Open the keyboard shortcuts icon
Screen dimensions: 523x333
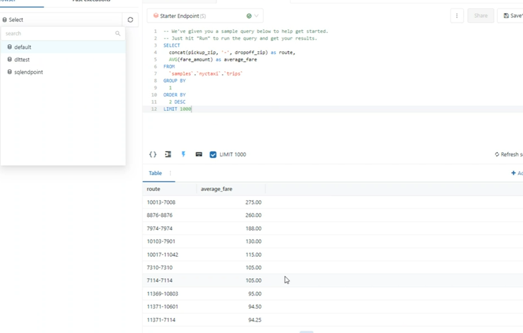click(x=199, y=155)
